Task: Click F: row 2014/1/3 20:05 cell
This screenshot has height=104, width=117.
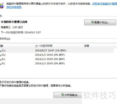Action: [x=50, y=64]
